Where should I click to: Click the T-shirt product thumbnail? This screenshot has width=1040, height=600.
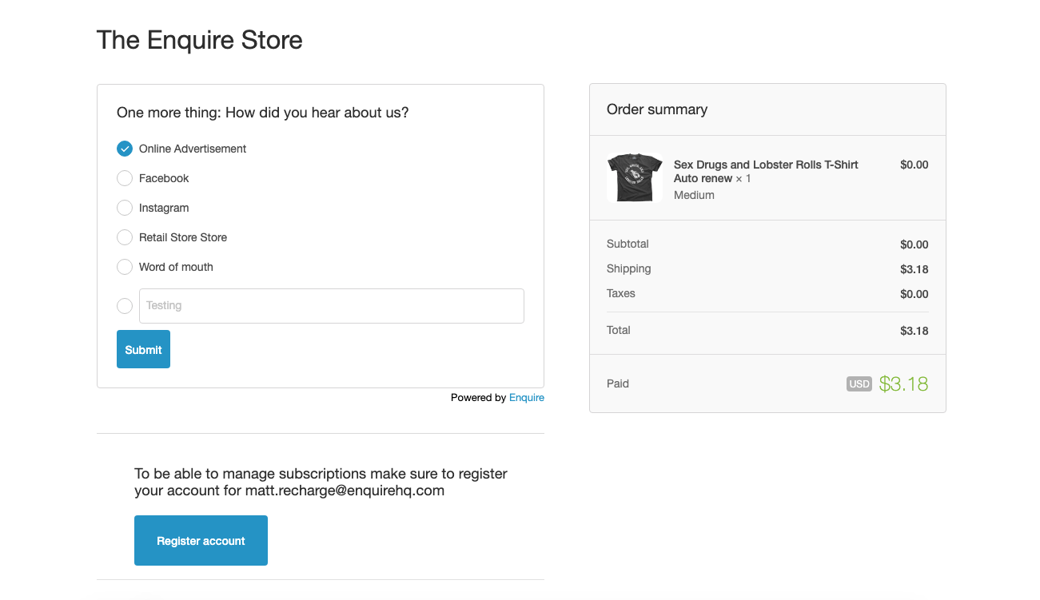tap(635, 177)
